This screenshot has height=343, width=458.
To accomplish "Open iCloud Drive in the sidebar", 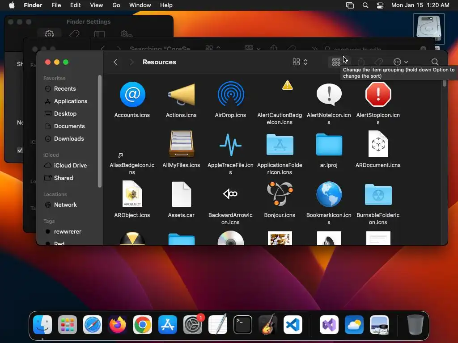I will tap(70, 165).
